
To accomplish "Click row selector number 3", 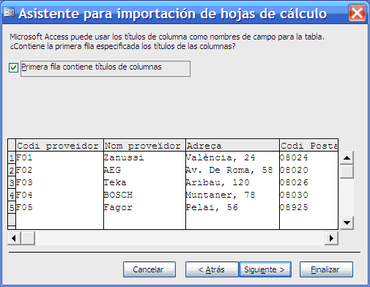I will [12, 183].
